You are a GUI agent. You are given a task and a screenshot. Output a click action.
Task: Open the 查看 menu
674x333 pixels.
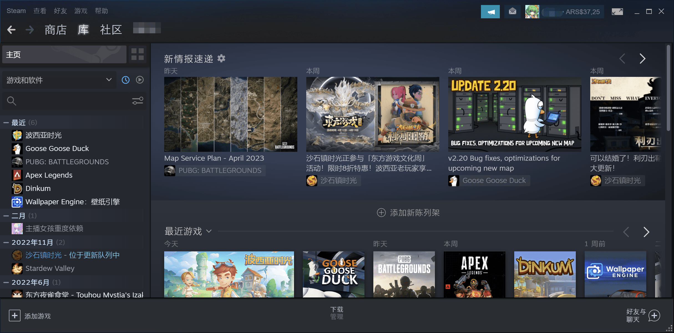40,11
